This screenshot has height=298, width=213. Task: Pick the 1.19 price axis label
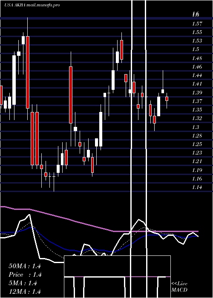pyautogui.click(x=197, y=170)
